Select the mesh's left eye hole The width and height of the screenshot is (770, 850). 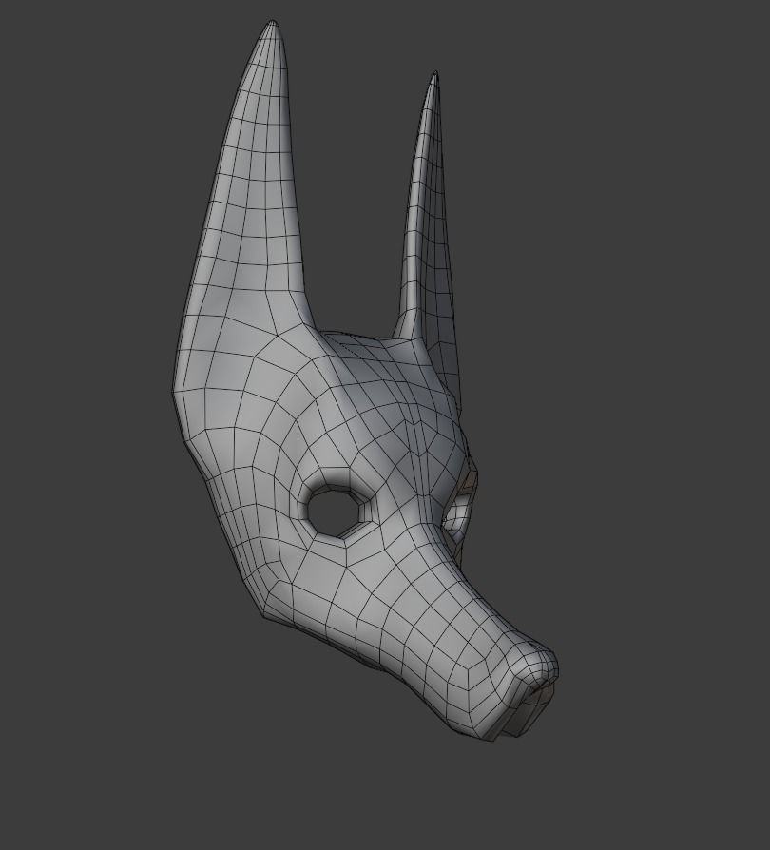[x=334, y=513]
